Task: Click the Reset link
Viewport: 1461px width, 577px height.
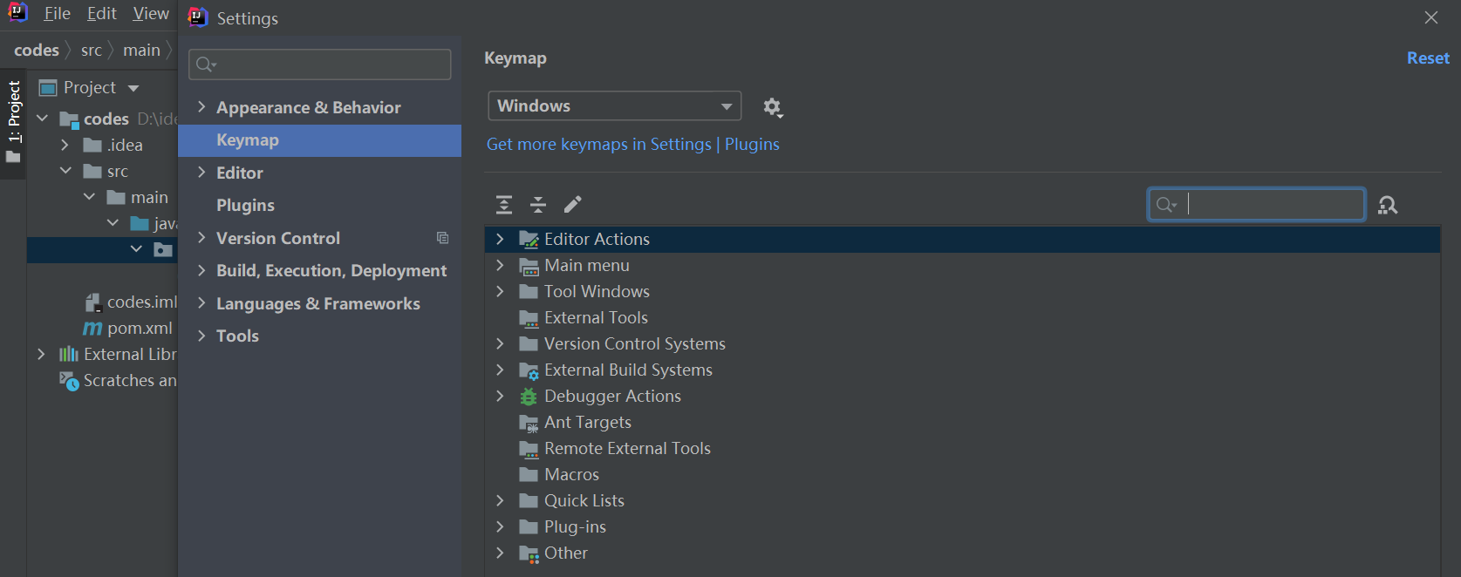Action: point(1427,58)
